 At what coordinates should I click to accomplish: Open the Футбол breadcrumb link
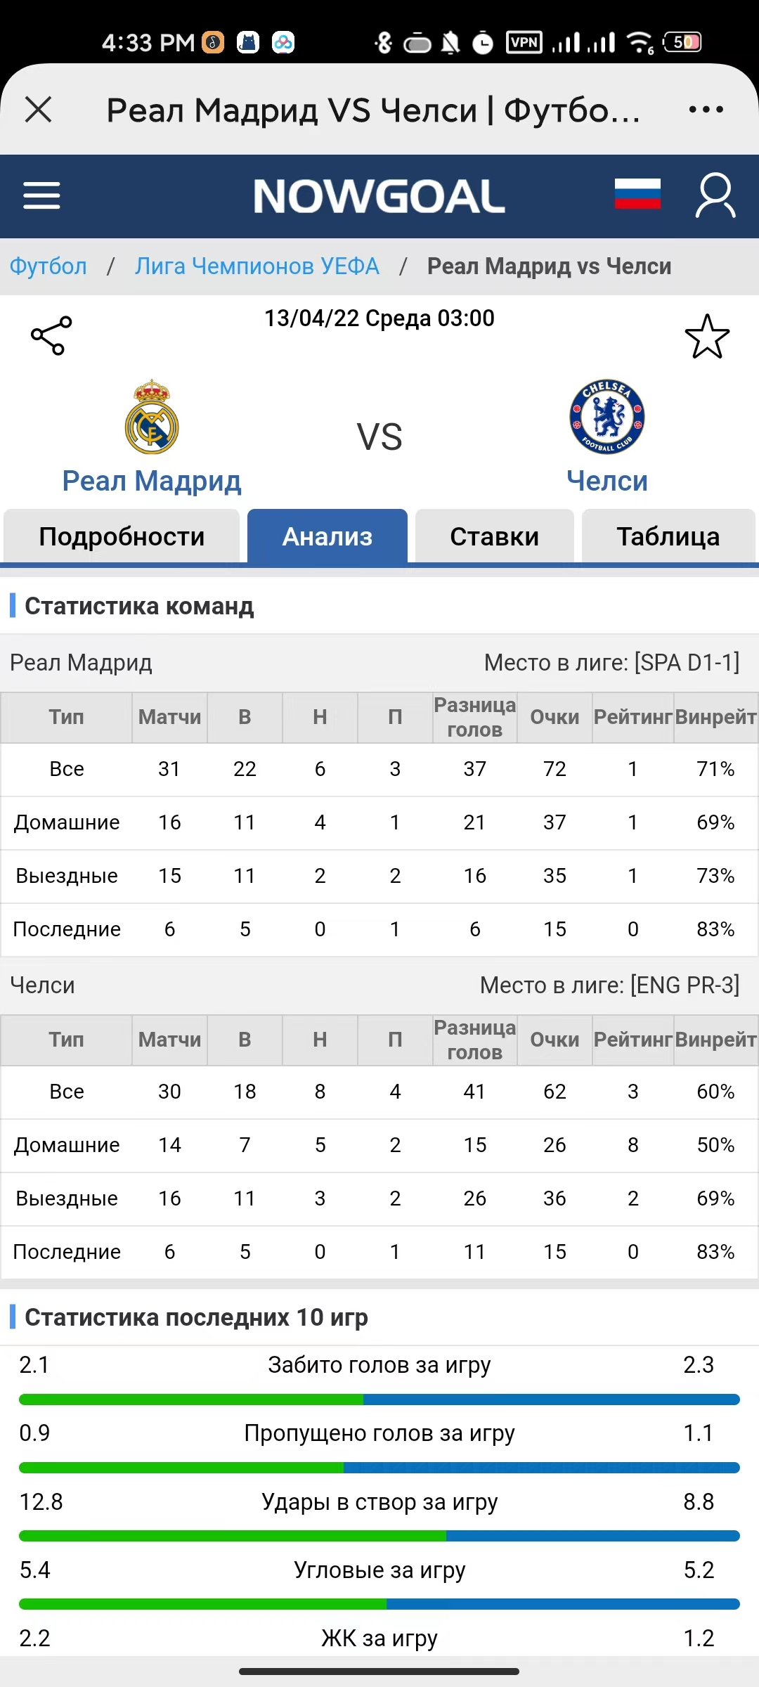pyautogui.click(x=48, y=266)
